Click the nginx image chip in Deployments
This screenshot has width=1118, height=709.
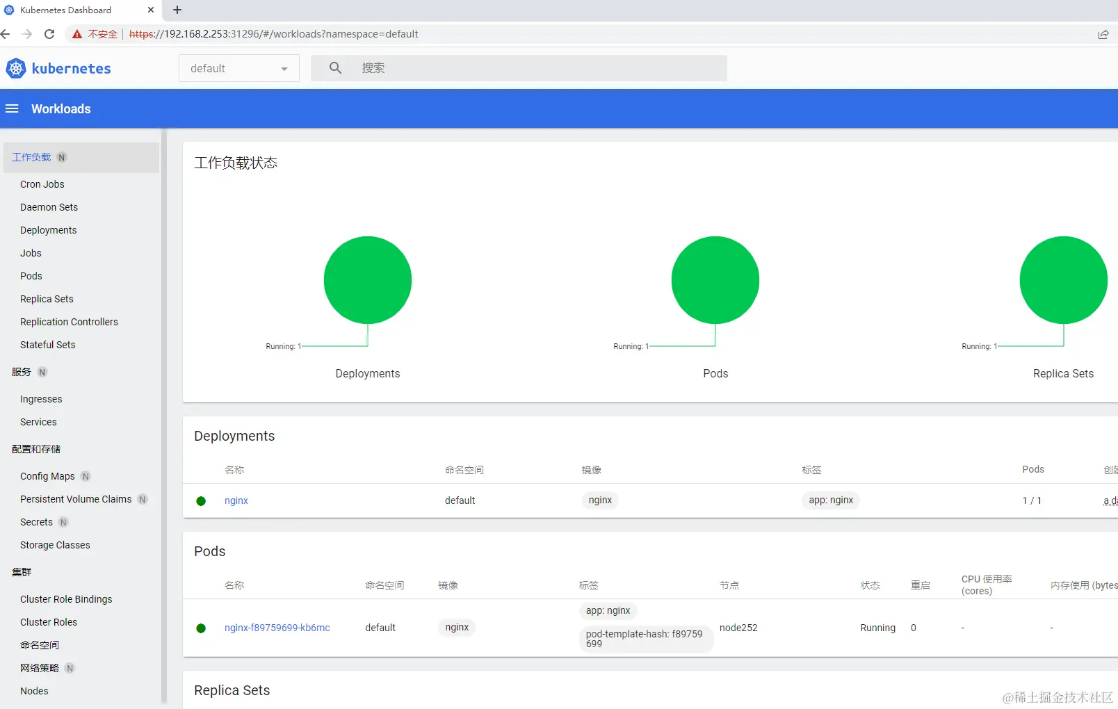coord(600,500)
